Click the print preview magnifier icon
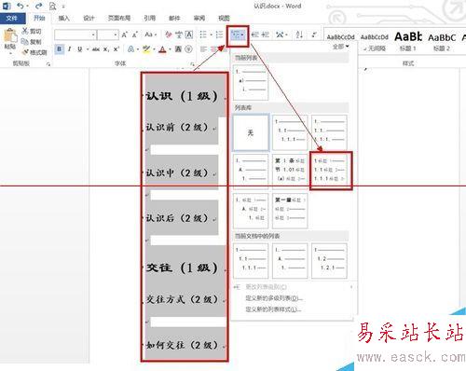 [53, 6]
